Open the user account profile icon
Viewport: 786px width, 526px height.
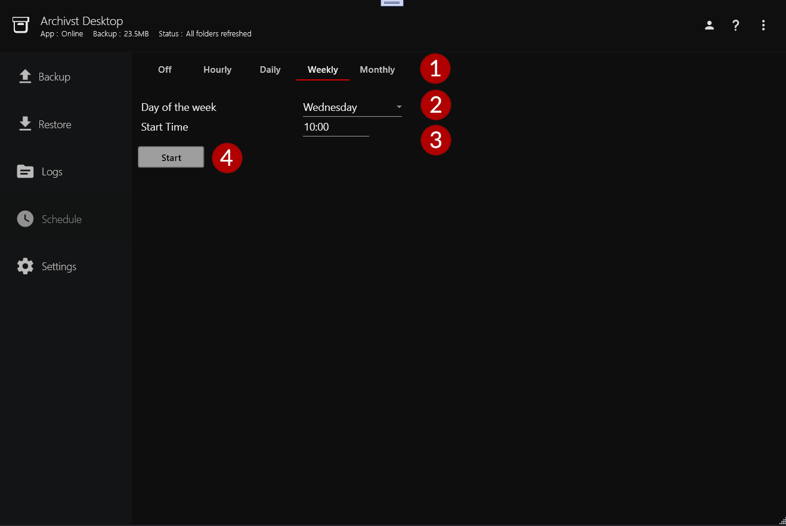tap(709, 25)
